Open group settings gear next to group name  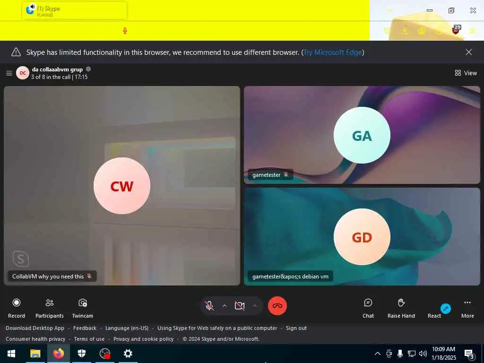click(x=88, y=69)
